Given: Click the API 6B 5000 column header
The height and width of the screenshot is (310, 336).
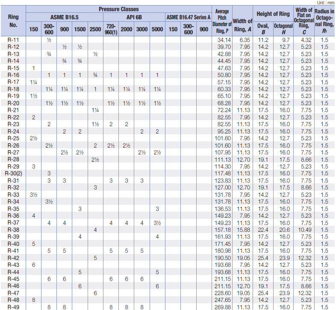Looking at the screenshot, I should pos(157,29).
